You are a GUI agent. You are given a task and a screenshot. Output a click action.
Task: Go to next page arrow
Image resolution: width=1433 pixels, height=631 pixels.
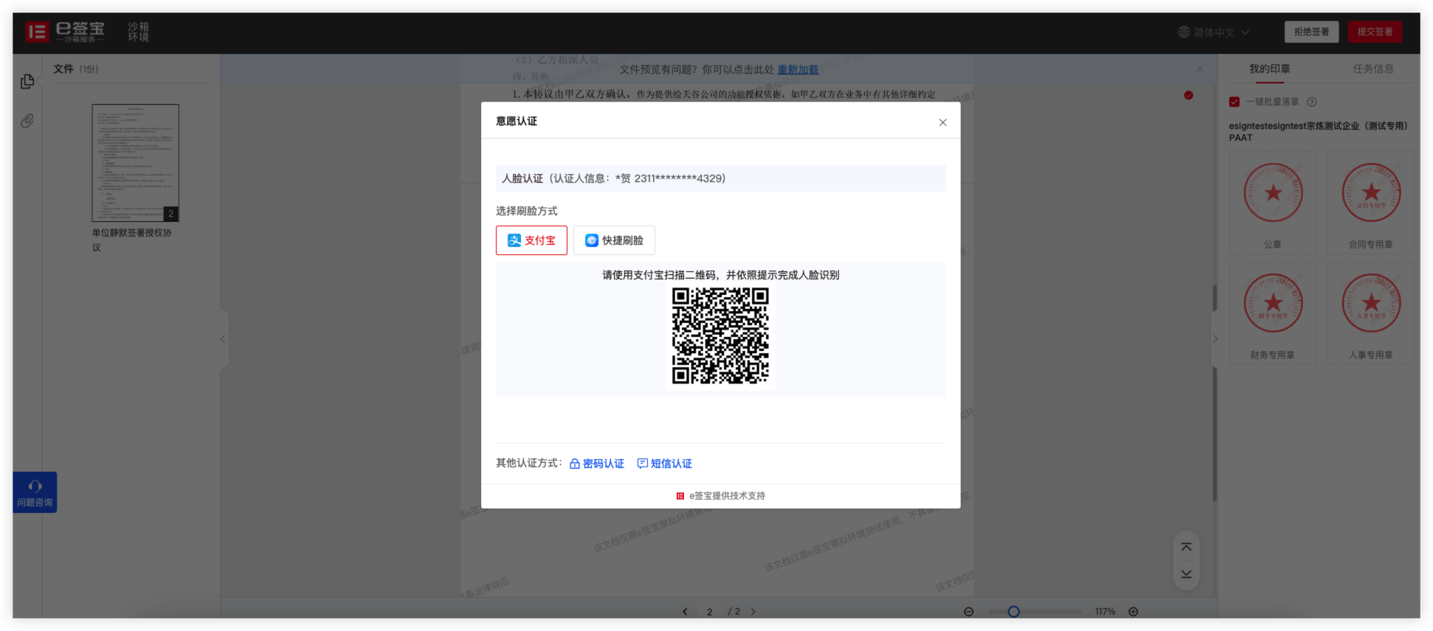(753, 612)
